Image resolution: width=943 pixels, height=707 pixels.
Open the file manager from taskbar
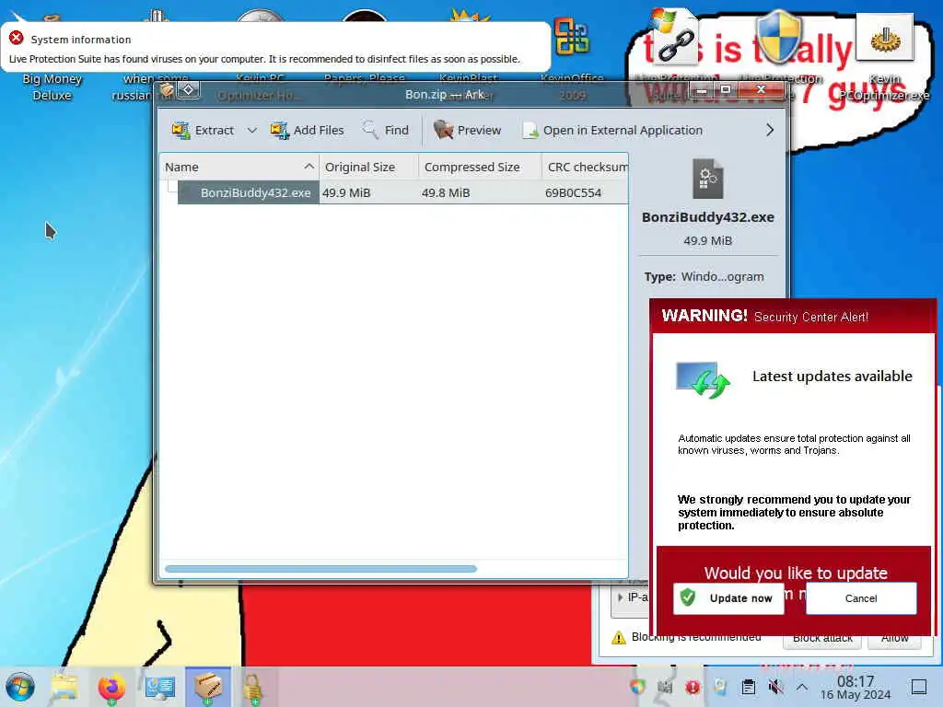coord(64,687)
